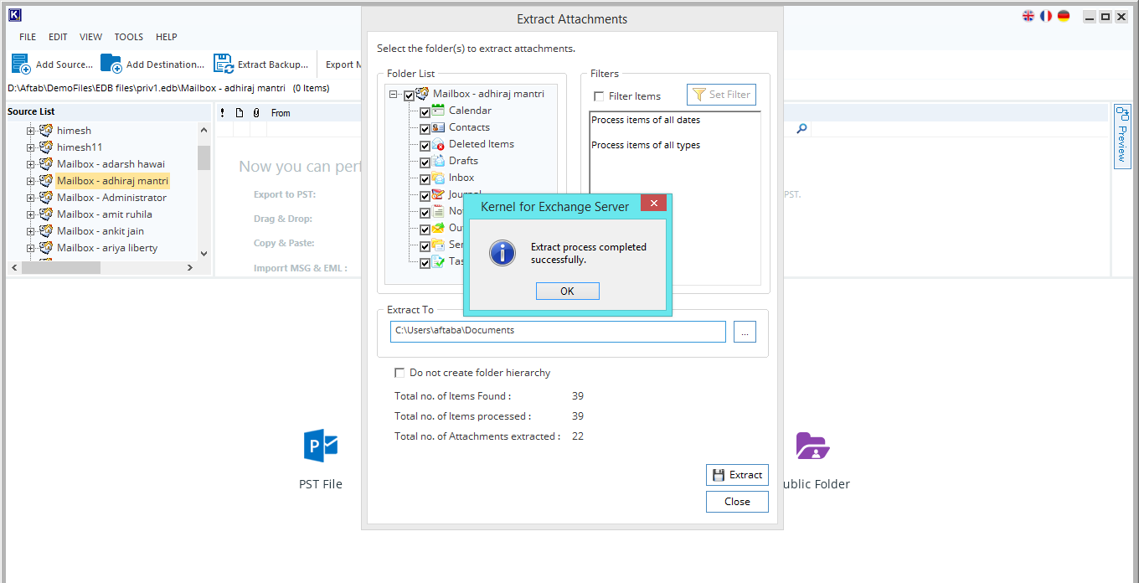Screen dimensions: 1139x583
Task: Expand the himesh11 node in Source List
Action: coord(31,147)
